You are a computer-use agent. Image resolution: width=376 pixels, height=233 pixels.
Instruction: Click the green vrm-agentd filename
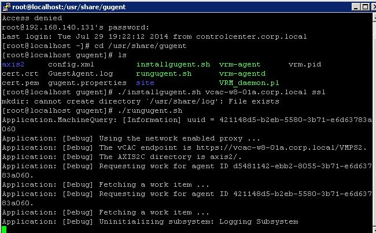pyautogui.click(x=242, y=73)
